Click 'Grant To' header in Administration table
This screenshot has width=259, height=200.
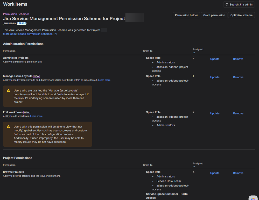[148, 51]
